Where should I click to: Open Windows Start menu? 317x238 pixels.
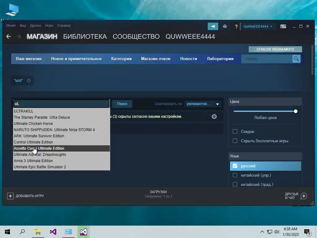pyautogui.click(x=7, y=232)
